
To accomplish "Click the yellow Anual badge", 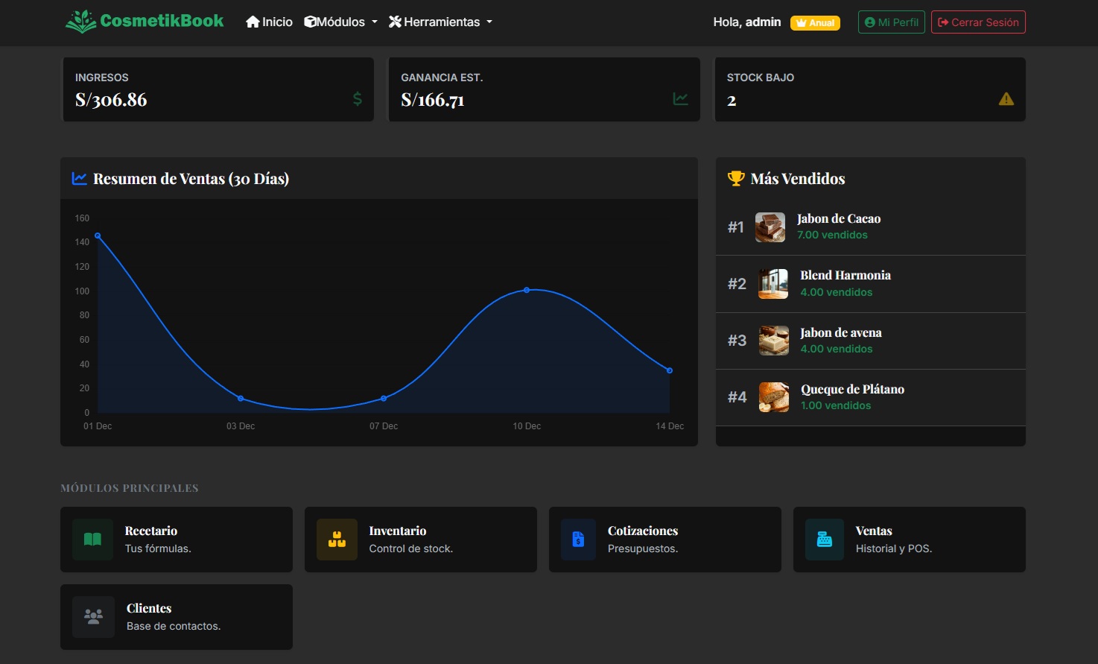I will coord(815,22).
